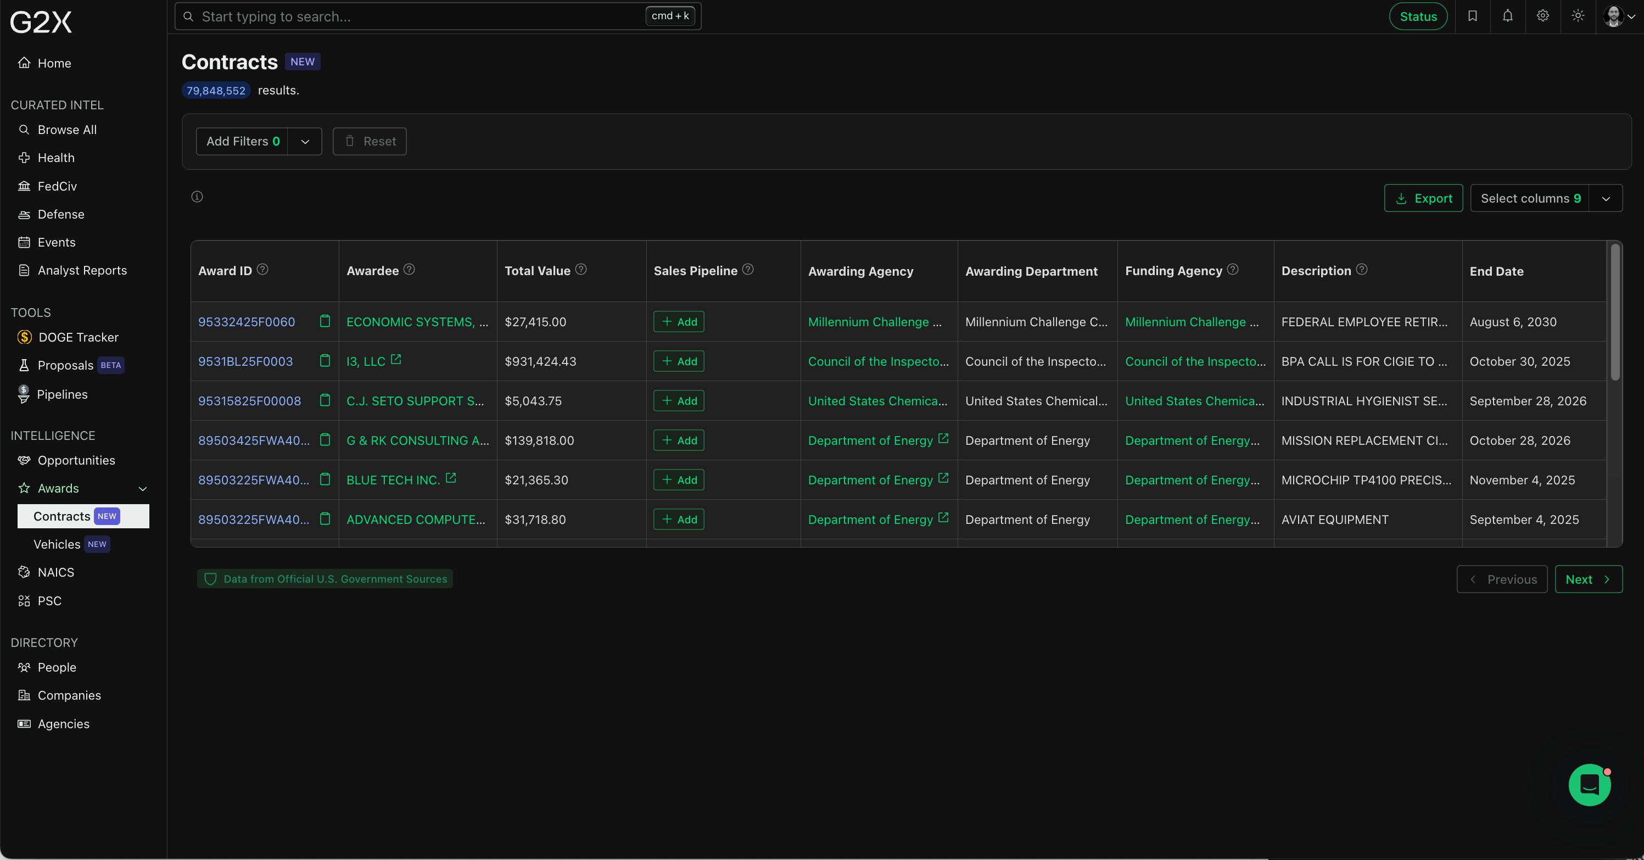
Task: Open Analyst Reports
Action: coord(72,270)
